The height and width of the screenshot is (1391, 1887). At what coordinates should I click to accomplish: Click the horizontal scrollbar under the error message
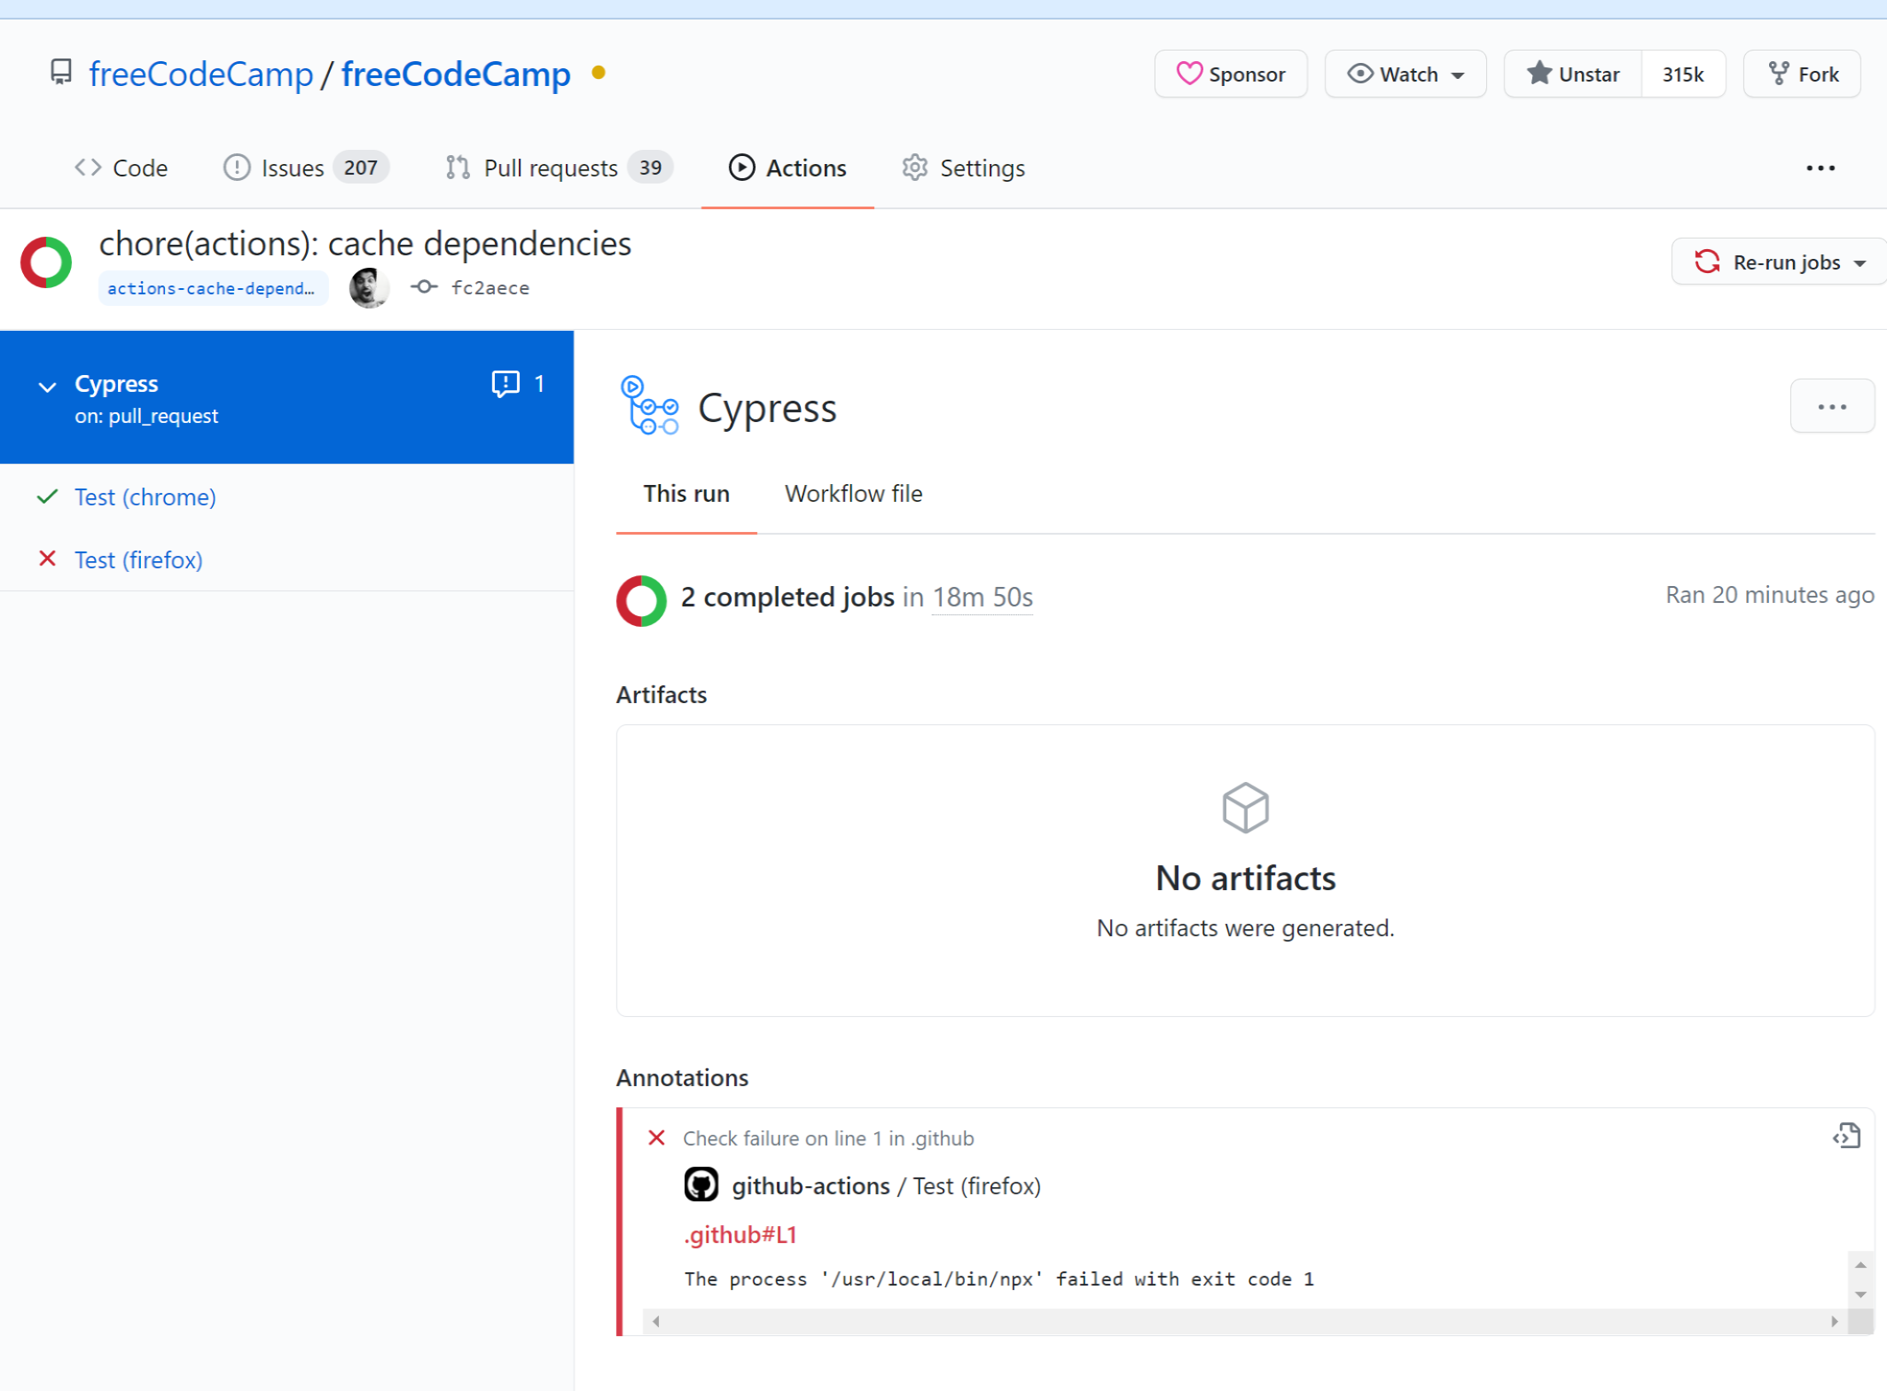(1241, 1322)
